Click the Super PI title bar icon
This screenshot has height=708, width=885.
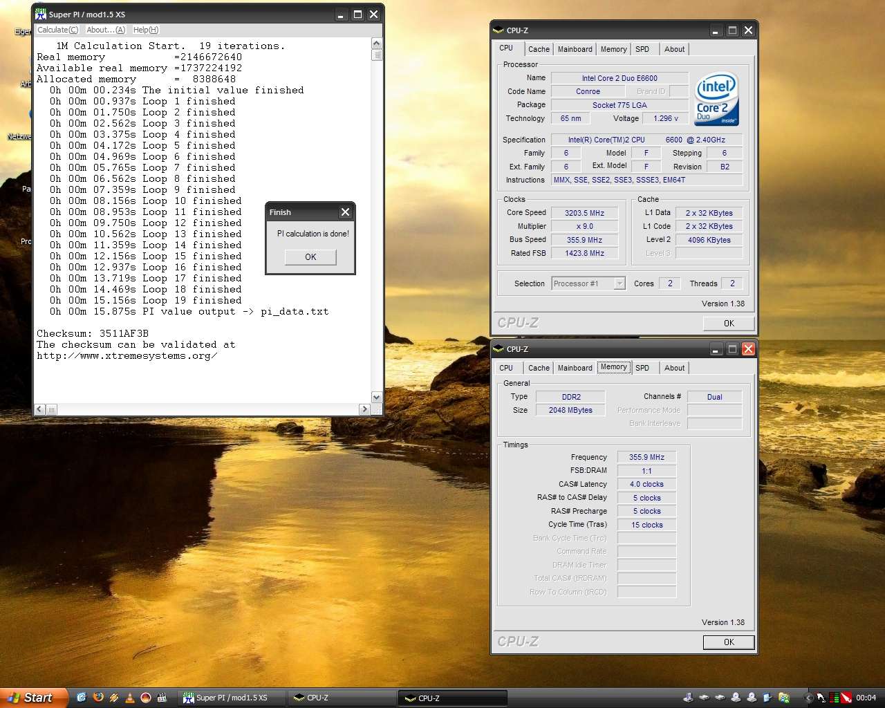(41, 14)
